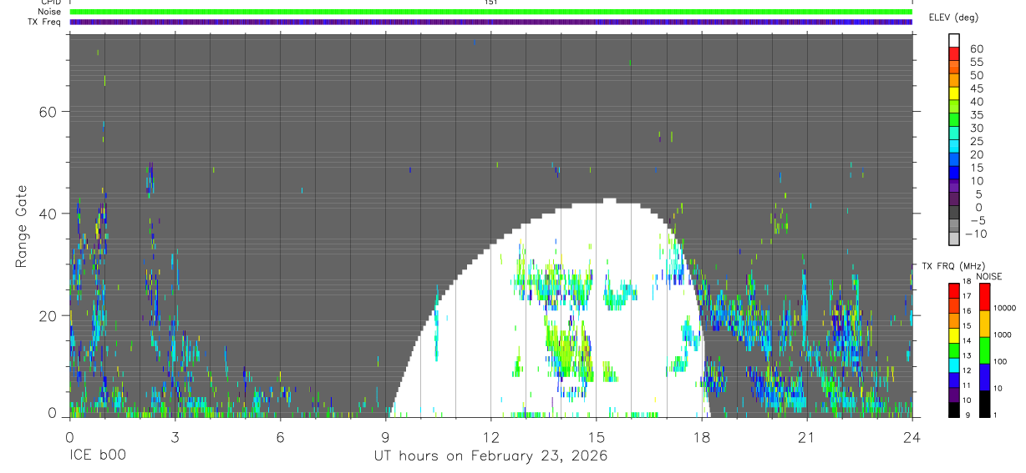Screen dimensions: 1026x473
Task: Click the 'UT hours on February 23, 2026' label
Action: 490,455
